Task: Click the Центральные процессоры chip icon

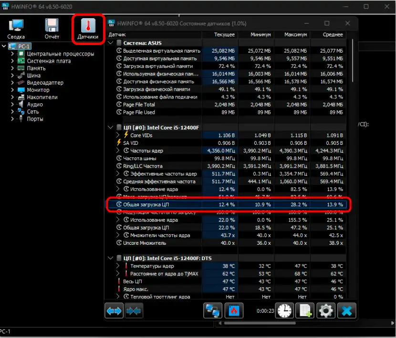Action: pos(21,54)
